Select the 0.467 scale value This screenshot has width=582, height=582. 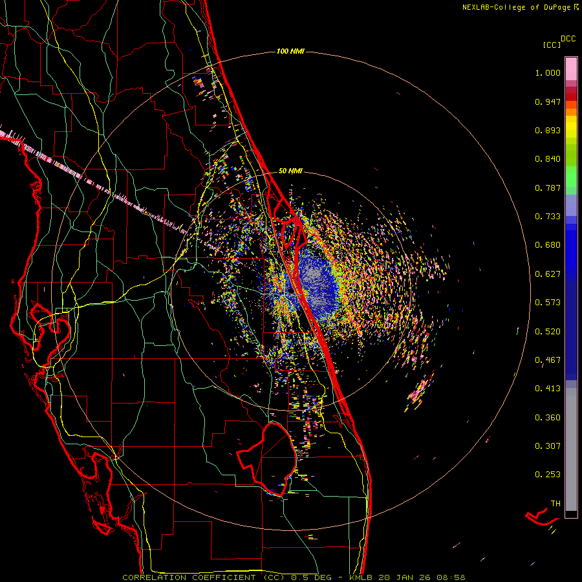(548, 360)
